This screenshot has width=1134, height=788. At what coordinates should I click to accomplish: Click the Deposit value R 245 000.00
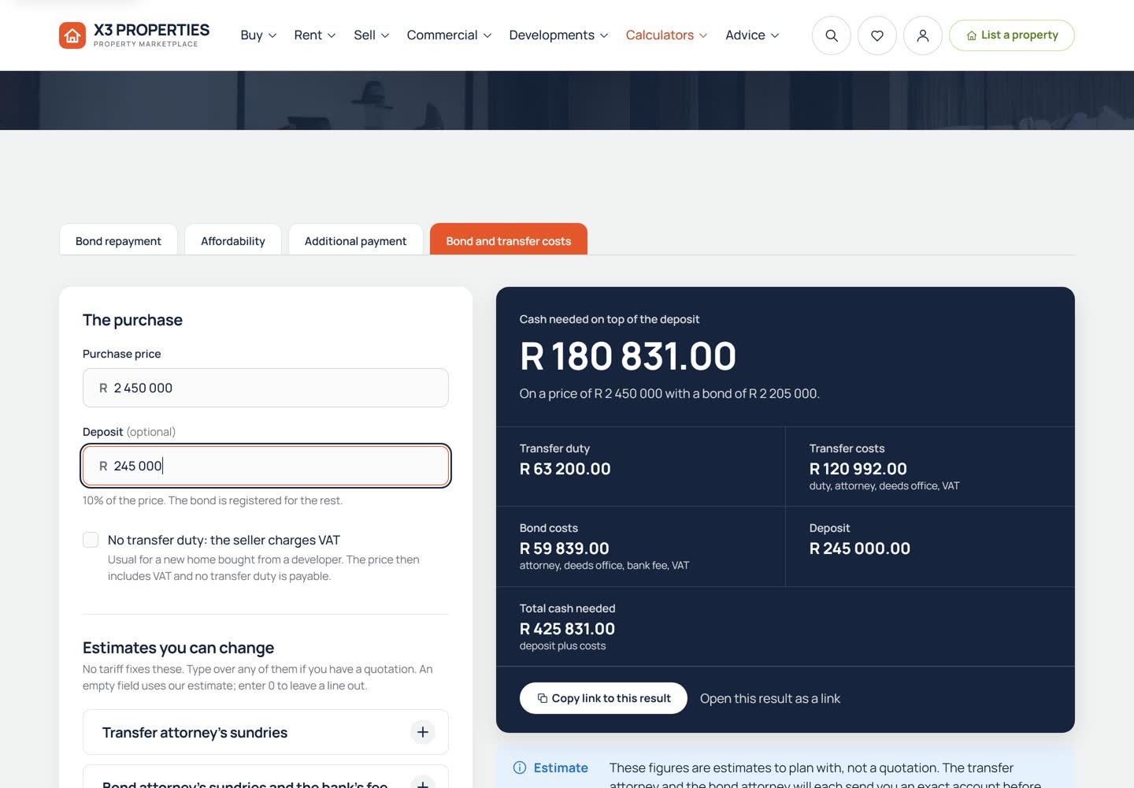point(860,548)
